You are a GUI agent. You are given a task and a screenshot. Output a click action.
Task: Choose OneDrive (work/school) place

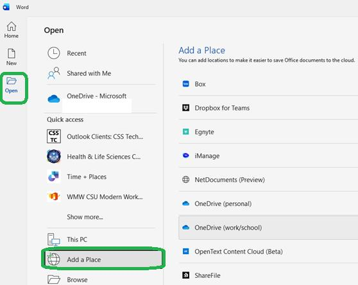point(268,227)
